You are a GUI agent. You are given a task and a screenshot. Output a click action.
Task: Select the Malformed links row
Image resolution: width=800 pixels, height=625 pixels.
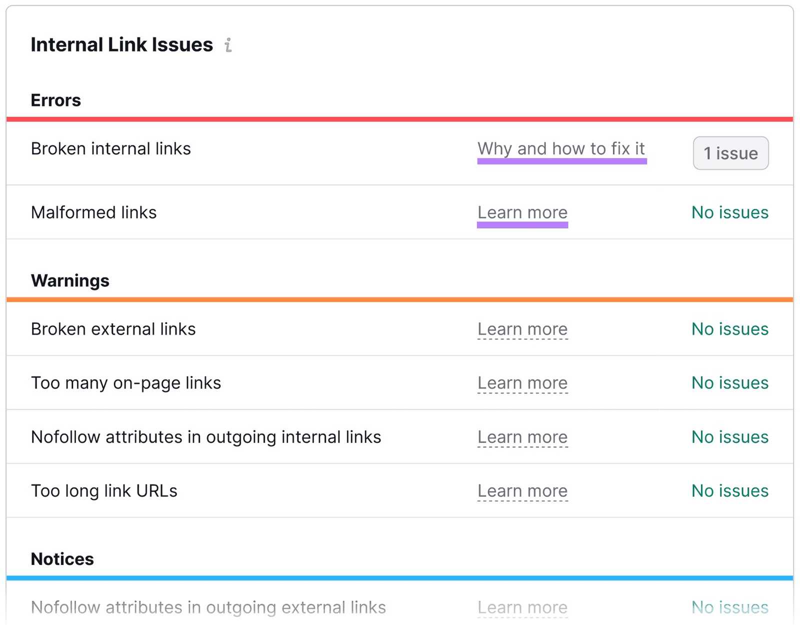(x=93, y=212)
